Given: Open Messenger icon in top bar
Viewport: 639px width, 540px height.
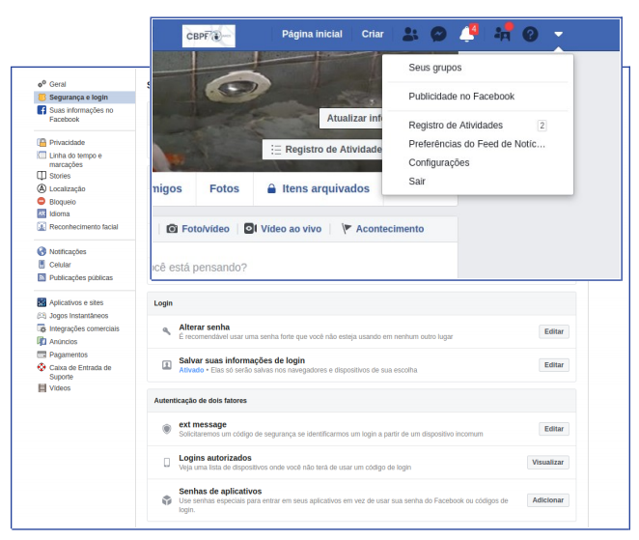Looking at the screenshot, I should (x=438, y=34).
